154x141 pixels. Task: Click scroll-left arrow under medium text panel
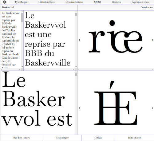25,69
